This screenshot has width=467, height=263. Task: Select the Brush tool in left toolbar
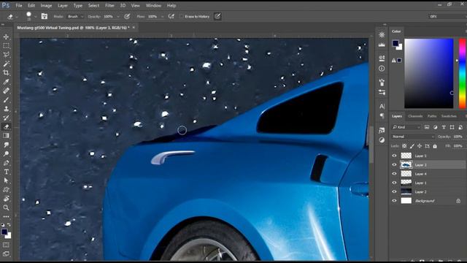pos(6,99)
